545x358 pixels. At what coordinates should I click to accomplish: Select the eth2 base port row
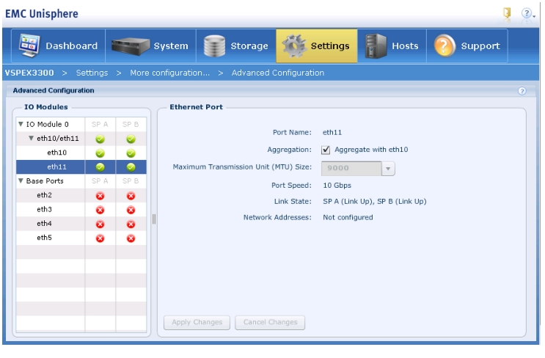pyautogui.click(x=81, y=195)
